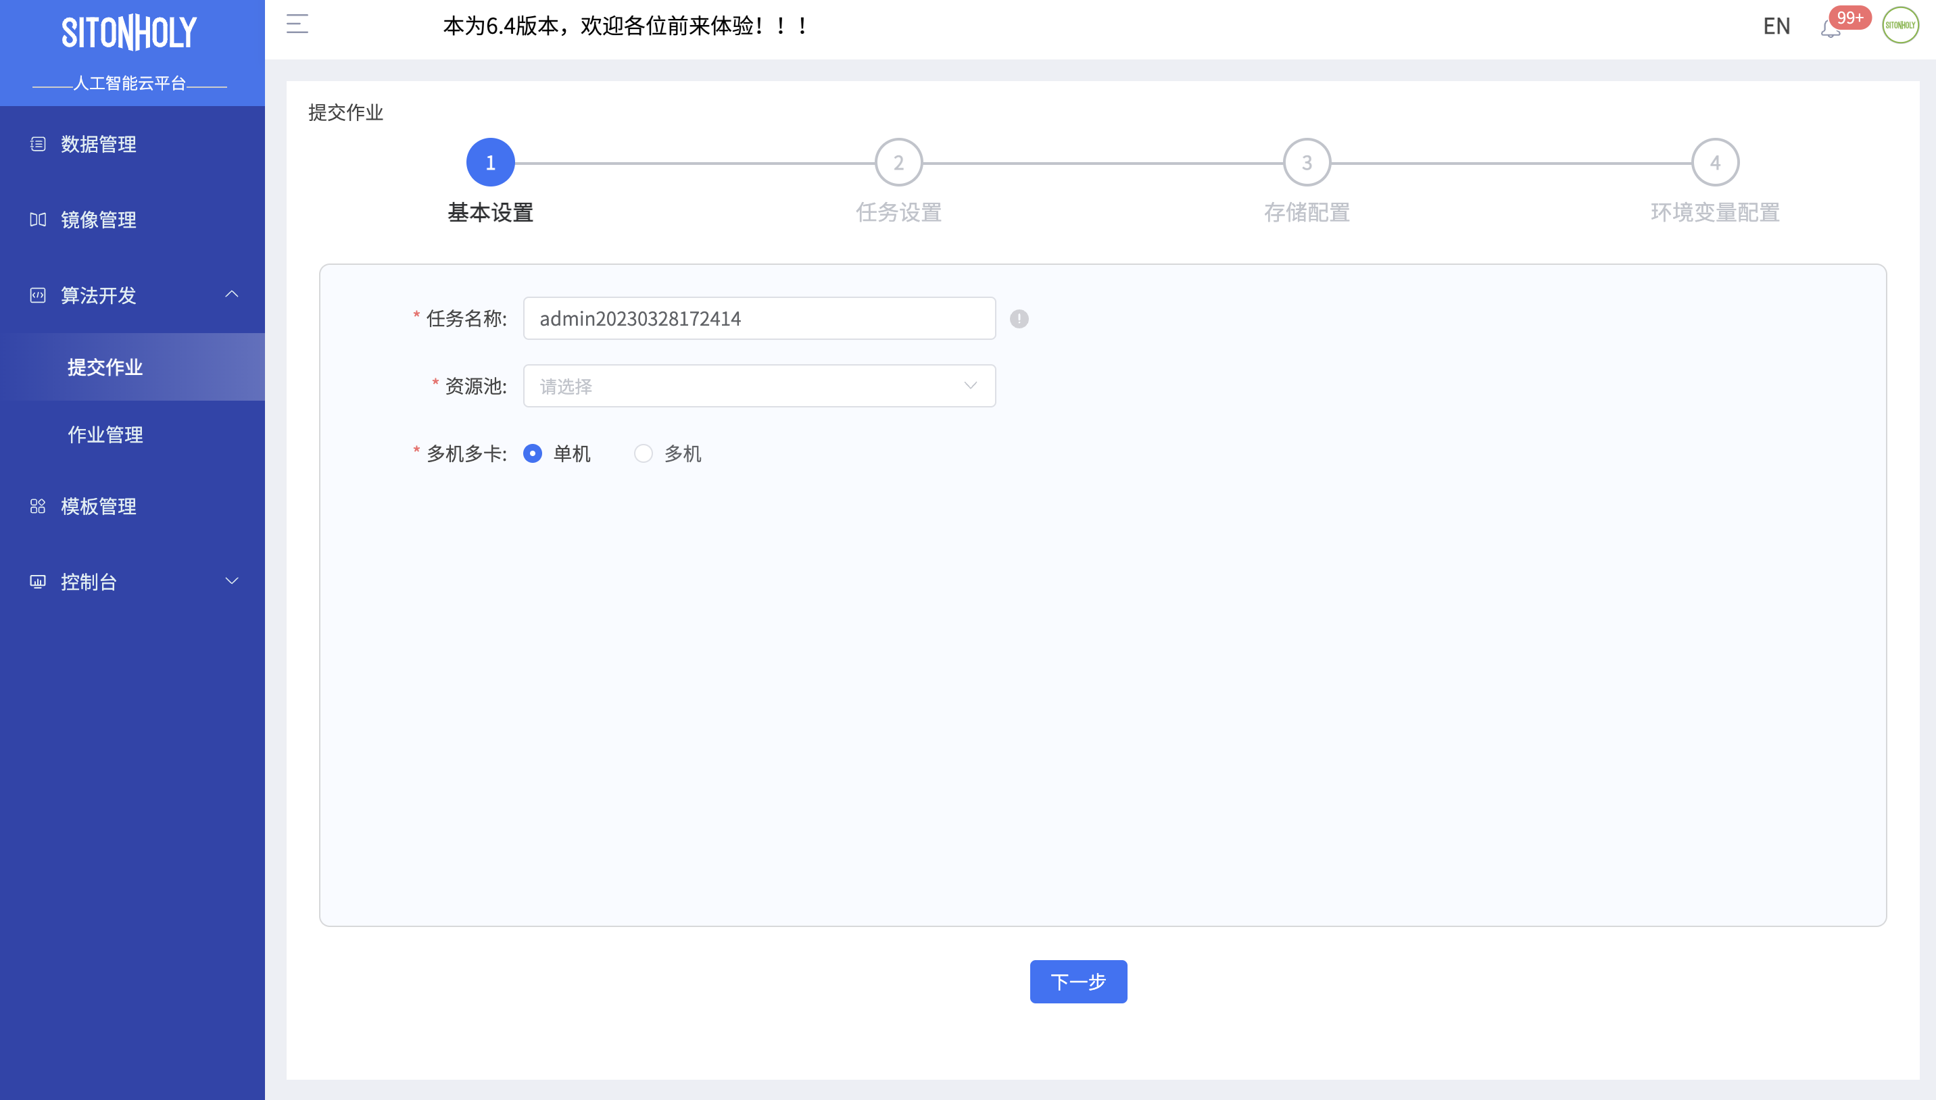Open notifications bell icon

coord(1829,28)
